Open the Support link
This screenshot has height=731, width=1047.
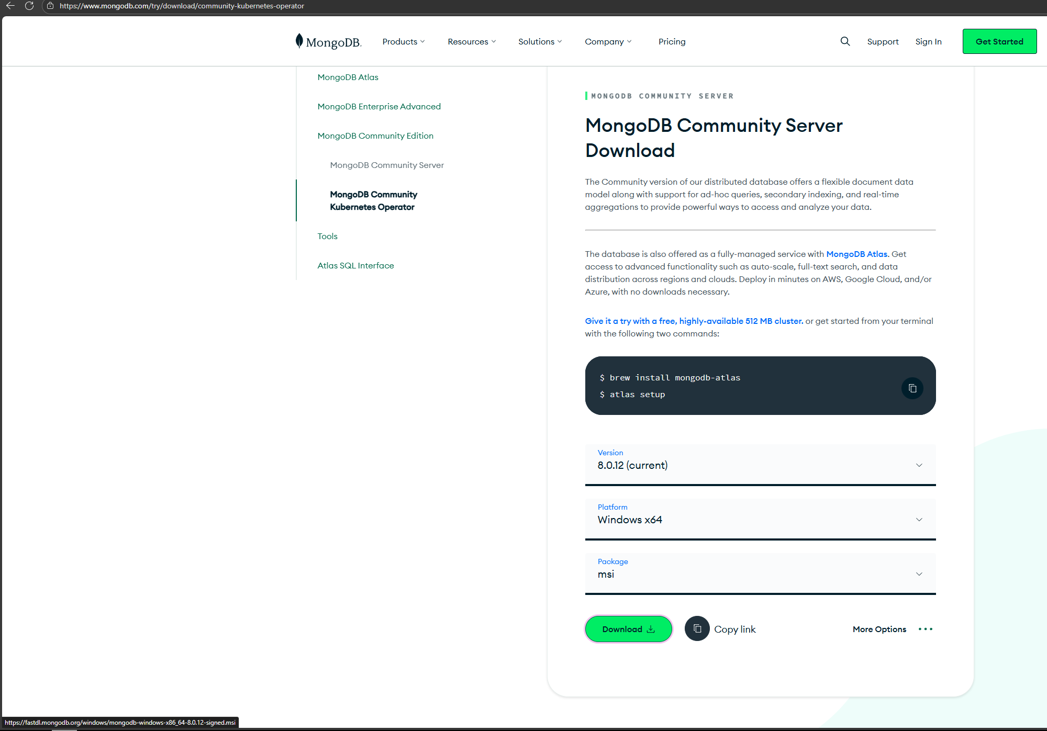tap(883, 41)
